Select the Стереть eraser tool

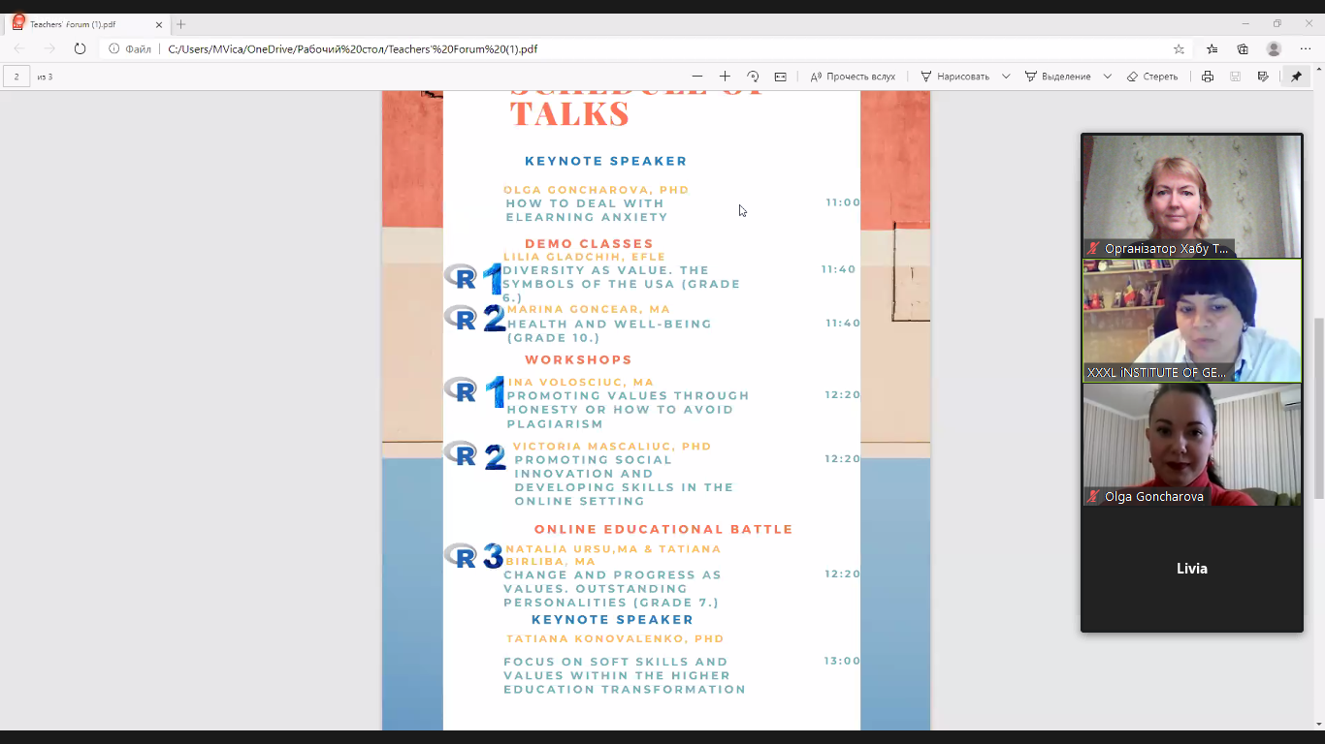1152,77
